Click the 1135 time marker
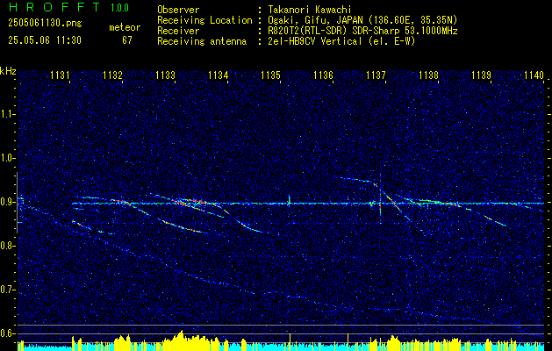Viewport: 552px width, 351px height. tap(270, 75)
